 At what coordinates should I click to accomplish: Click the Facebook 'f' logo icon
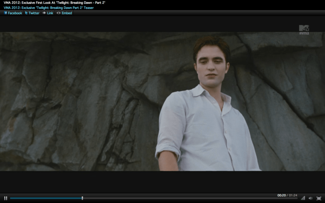(x=6, y=13)
